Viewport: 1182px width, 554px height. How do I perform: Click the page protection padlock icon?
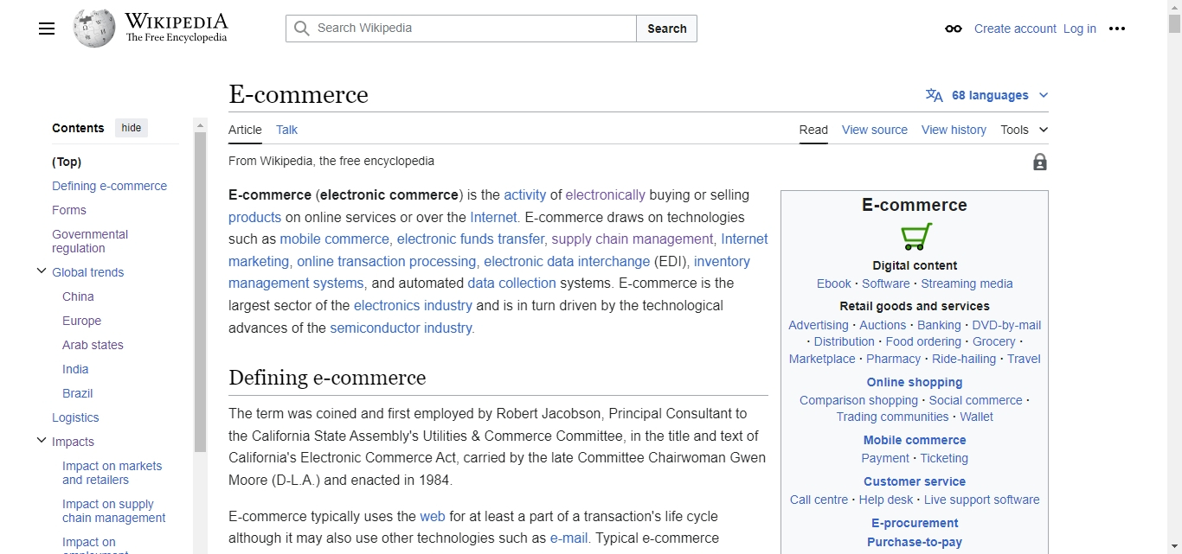point(1040,162)
